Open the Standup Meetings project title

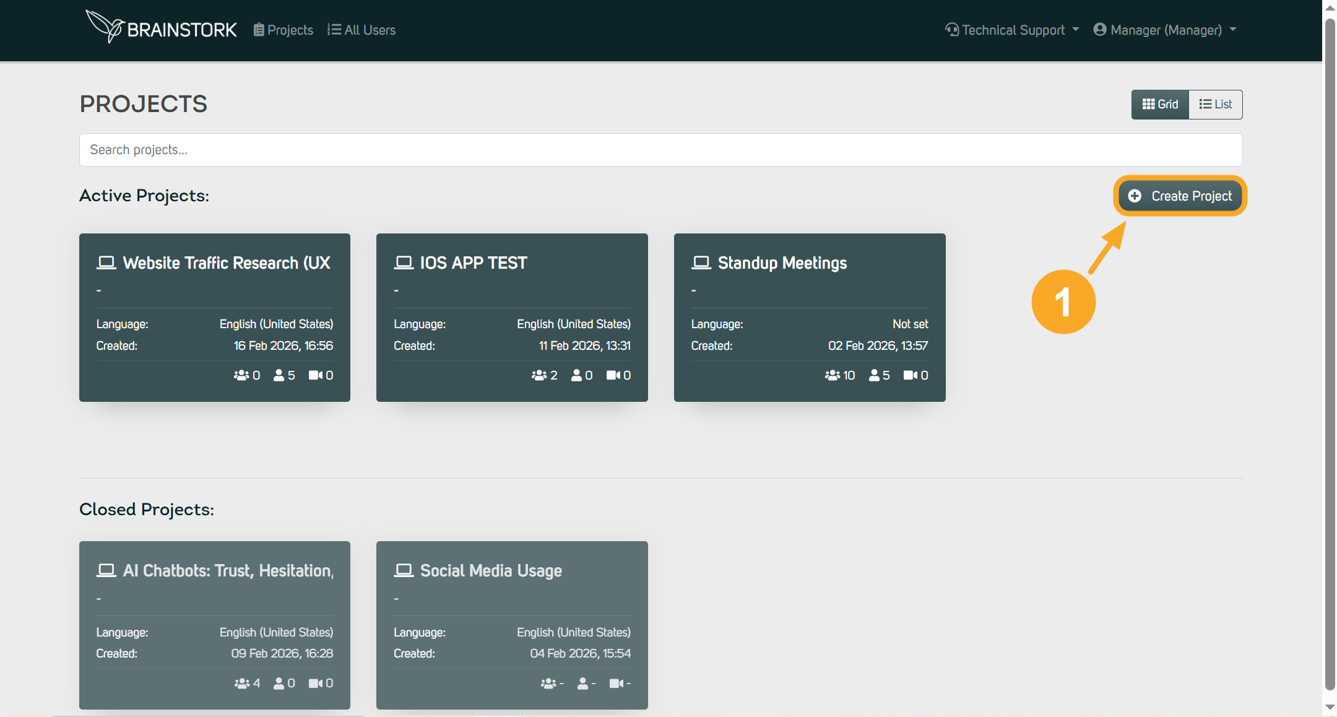coord(782,263)
